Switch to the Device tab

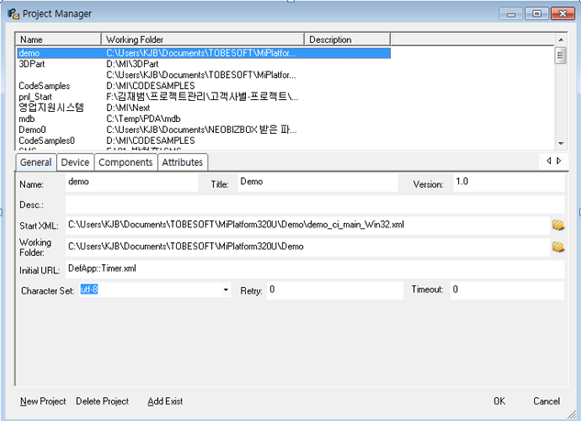(75, 162)
